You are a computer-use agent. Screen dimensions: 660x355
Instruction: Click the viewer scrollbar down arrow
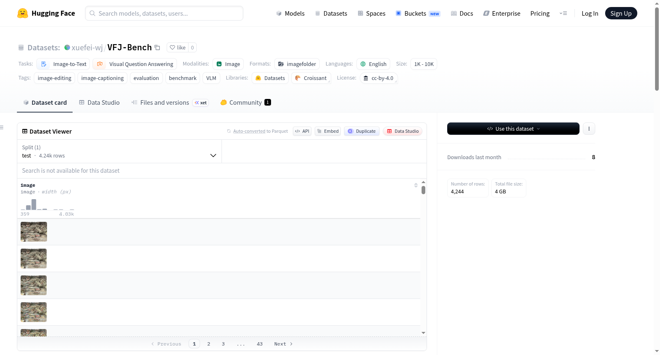[423, 333]
